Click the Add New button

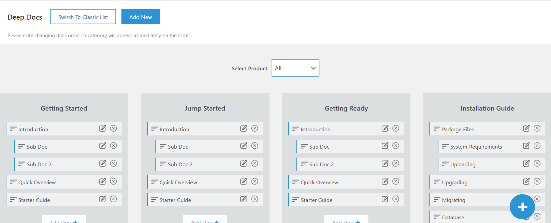click(141, 17)
